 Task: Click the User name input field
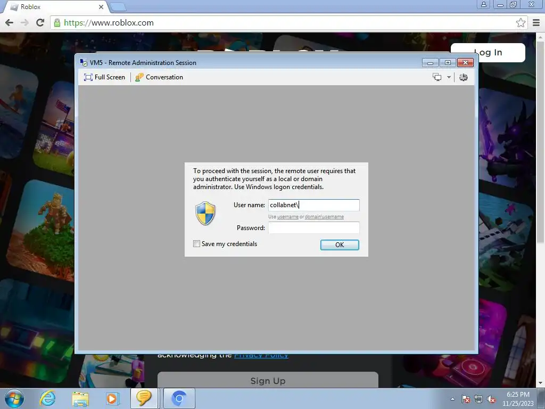click(x=314, y=205)
